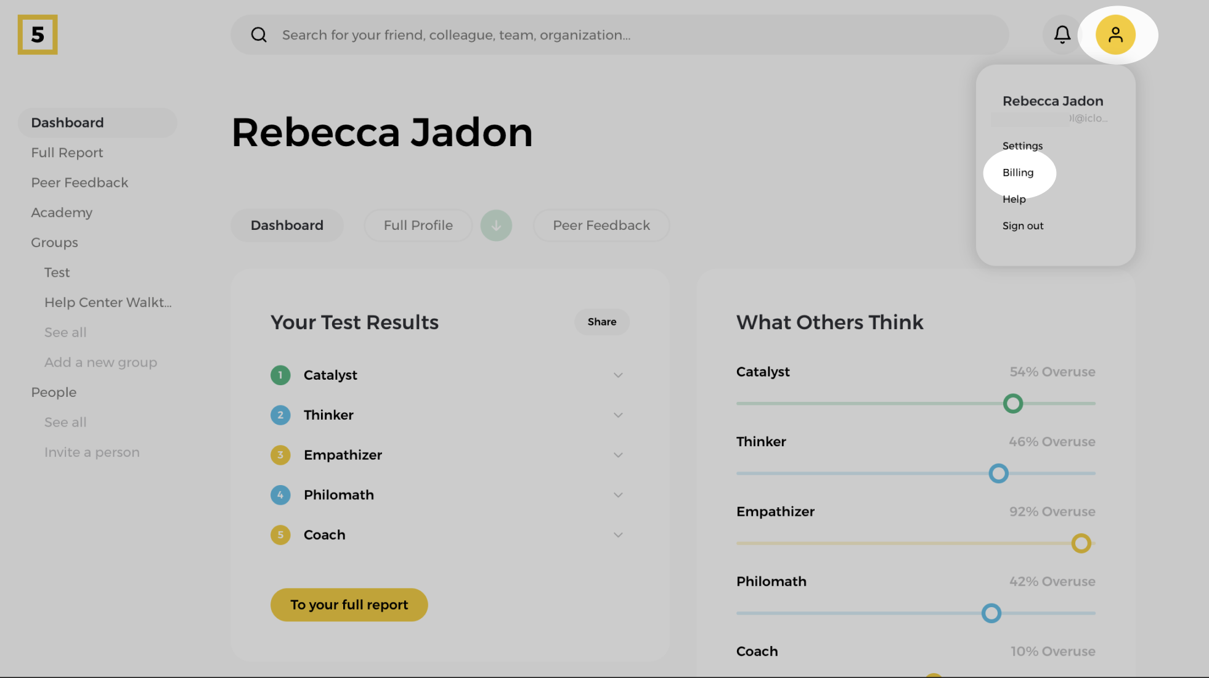Click the green download arrow button
The width and height of the screenshot is (1209, 678).
pos(496,226)
